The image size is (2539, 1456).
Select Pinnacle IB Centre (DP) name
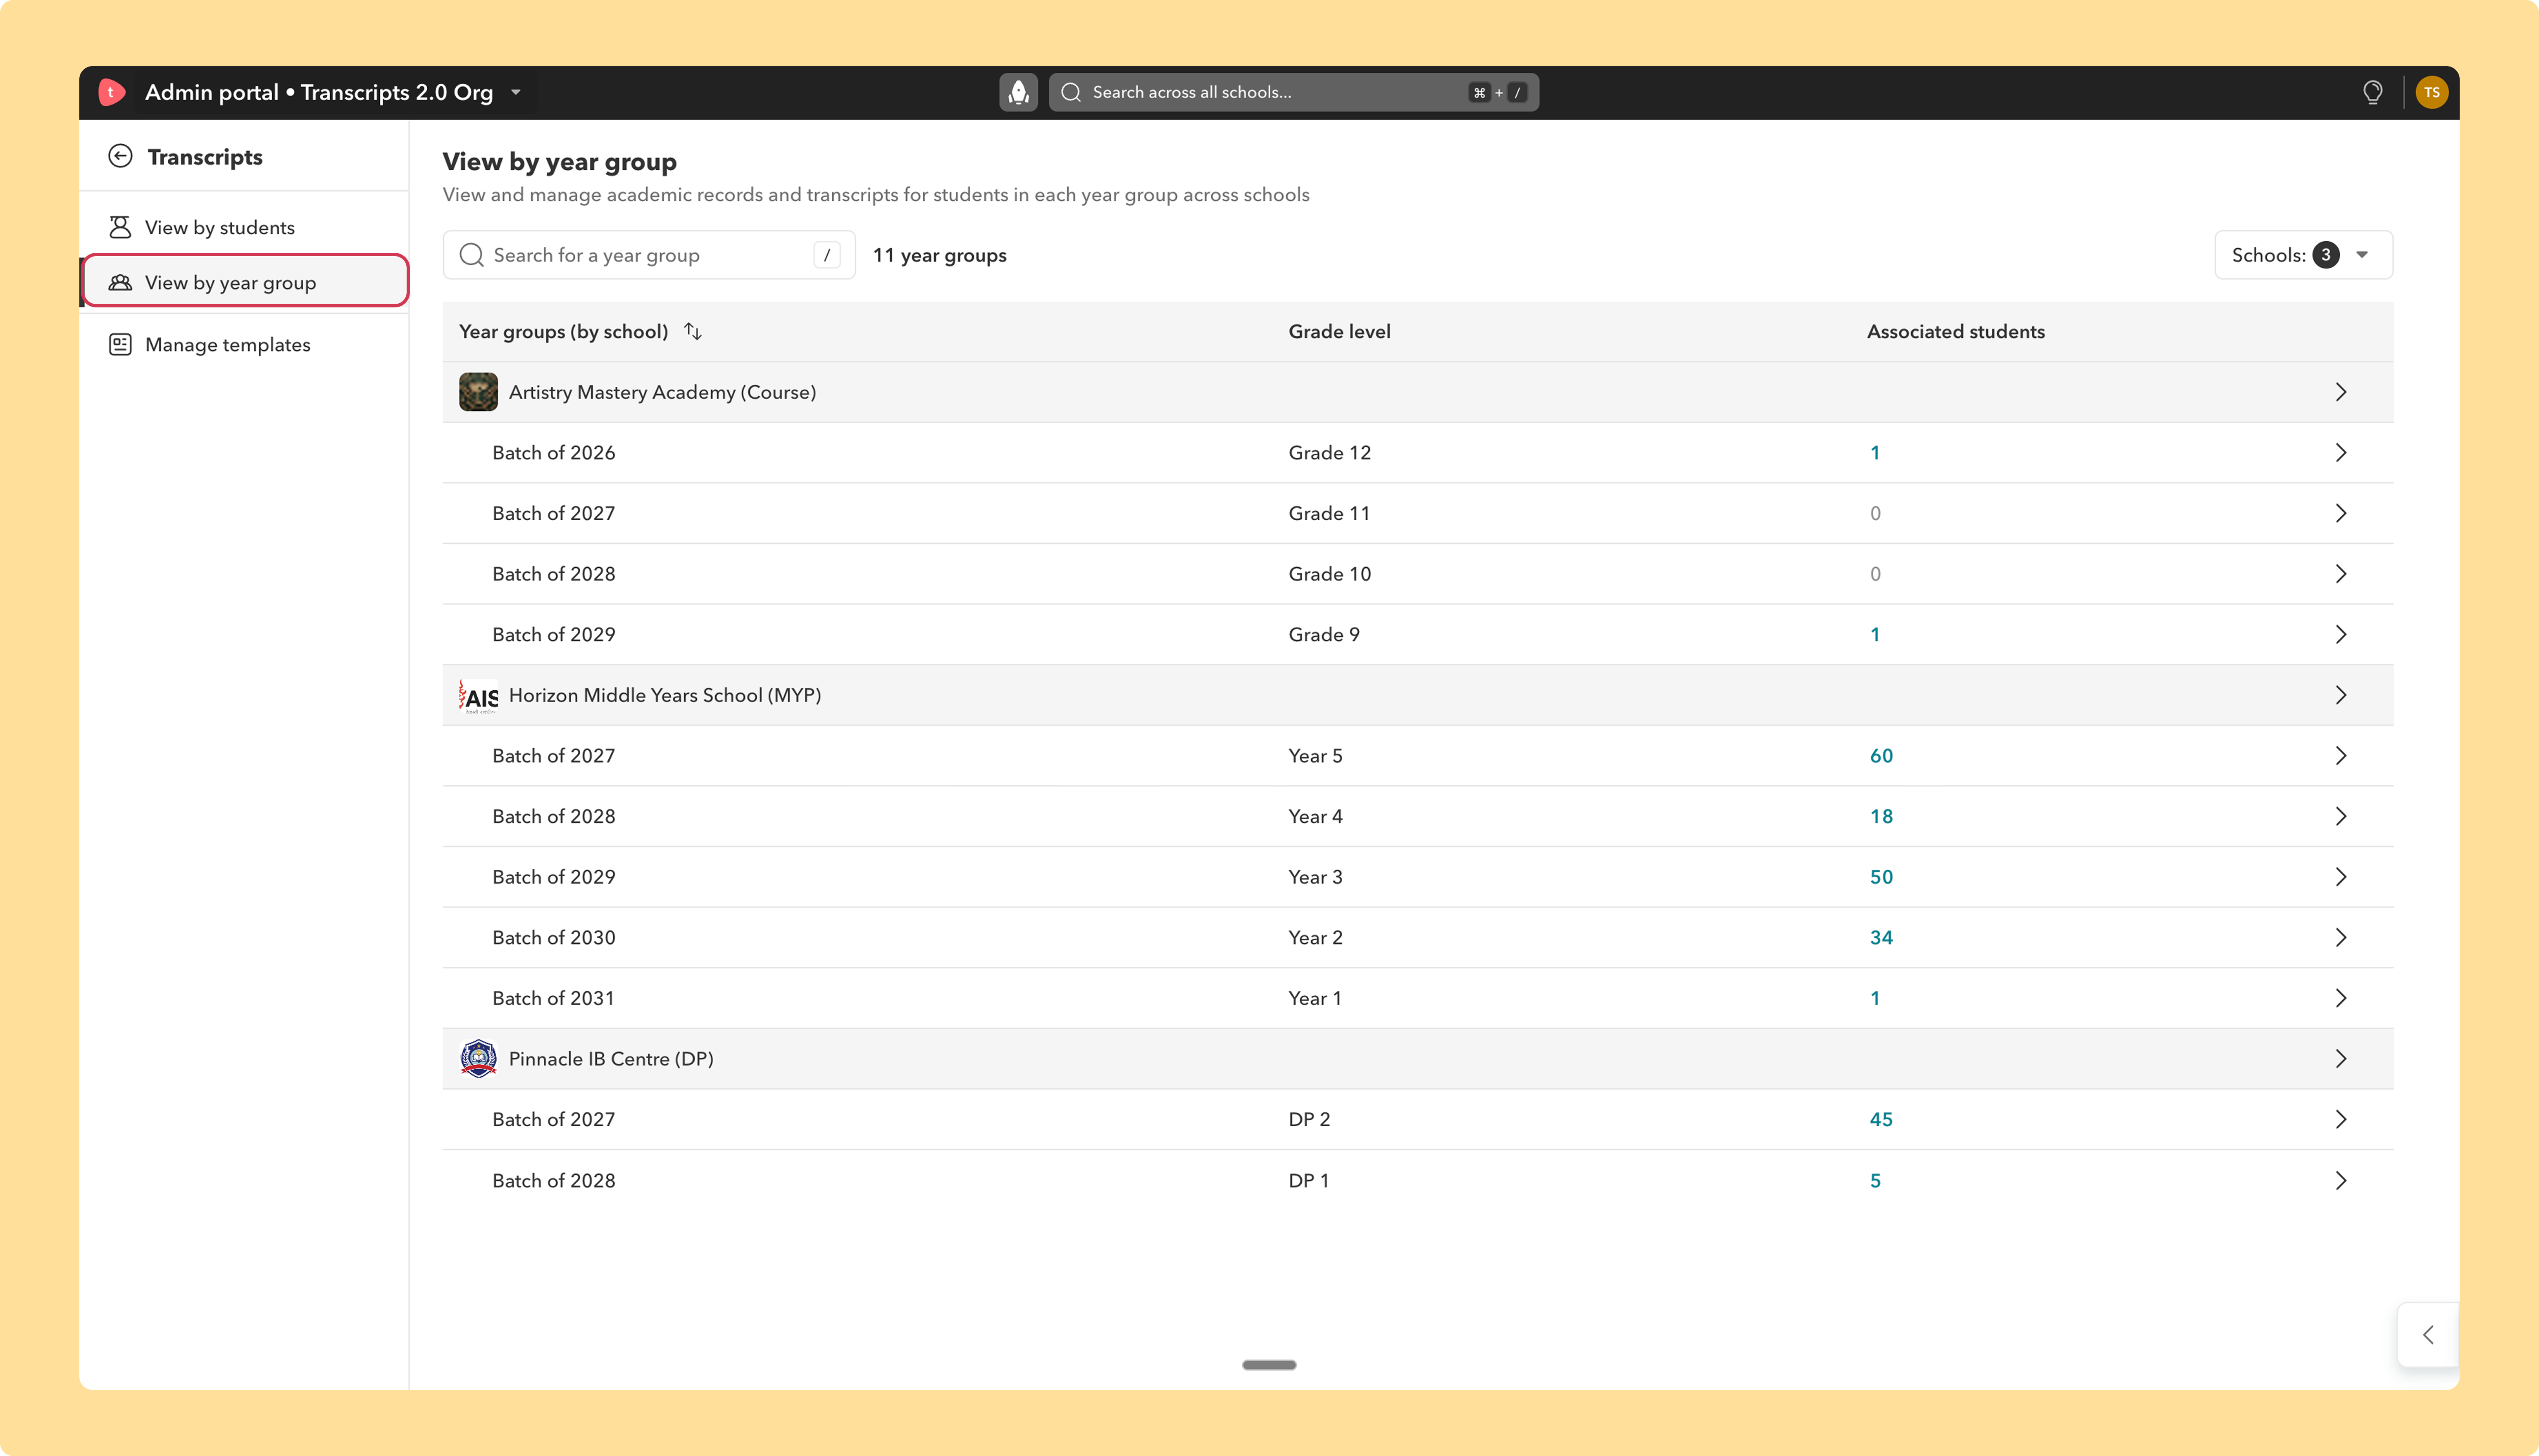pyautogui.click(x=611, y=1058)
